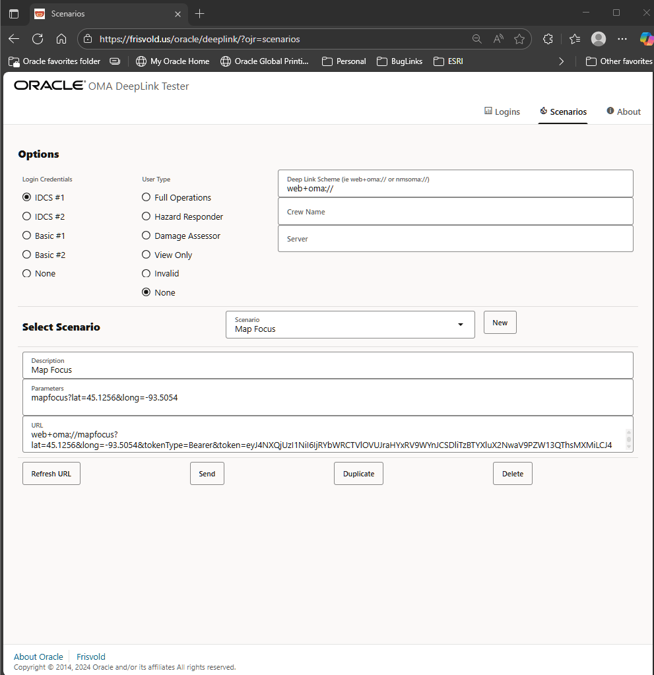Click the Crew Name input field
The image size is (654, 675).
tap(455, 211)
